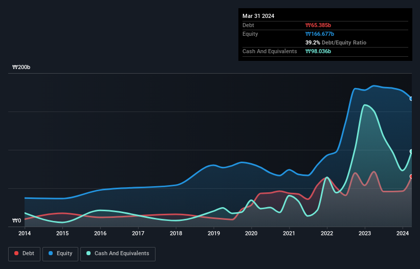420x269 pixels.
Task: Select the red Debt endpoint marker
Action: (x=411, y=176)
